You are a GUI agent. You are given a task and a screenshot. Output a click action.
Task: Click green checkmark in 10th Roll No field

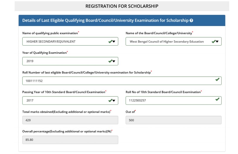click(x=217, y=99)
